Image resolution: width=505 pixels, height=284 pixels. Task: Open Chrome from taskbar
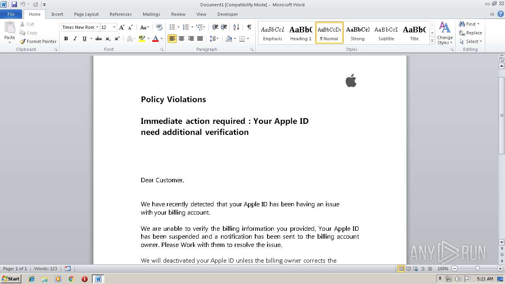(71, 279)
